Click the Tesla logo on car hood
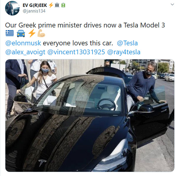The width and height of the screenshot is (177, 176). point(42,163)
